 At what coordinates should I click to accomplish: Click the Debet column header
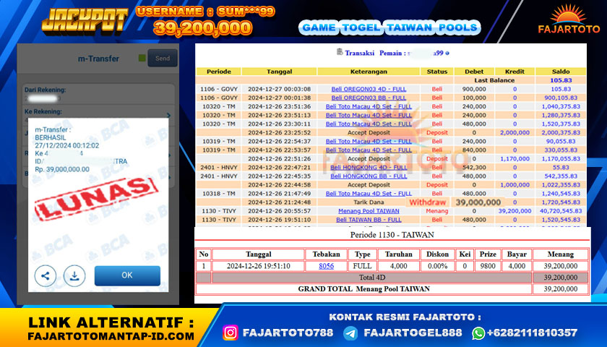coord(474,72)
